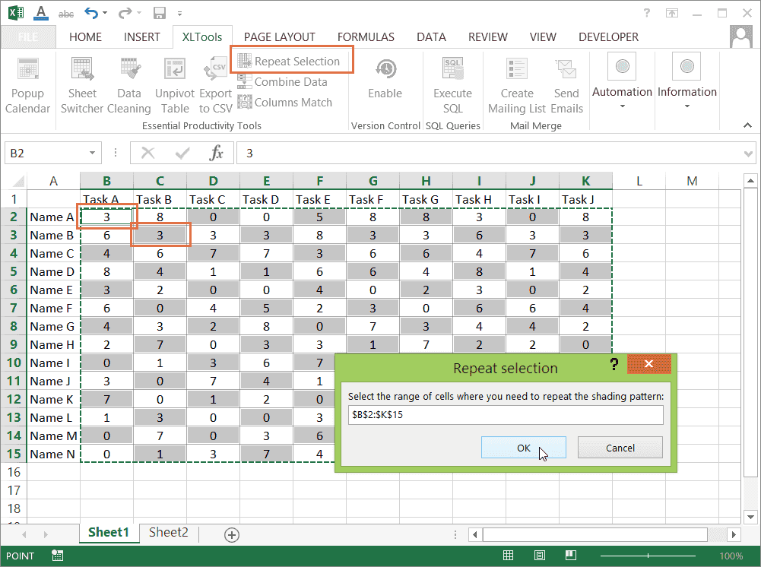Launch the Data Cleaning tool
761x567 pixels.
(129, 84)
